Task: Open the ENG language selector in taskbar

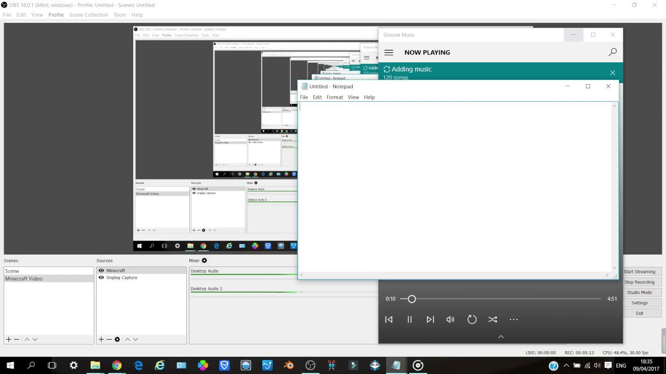Action: [621, 366]
